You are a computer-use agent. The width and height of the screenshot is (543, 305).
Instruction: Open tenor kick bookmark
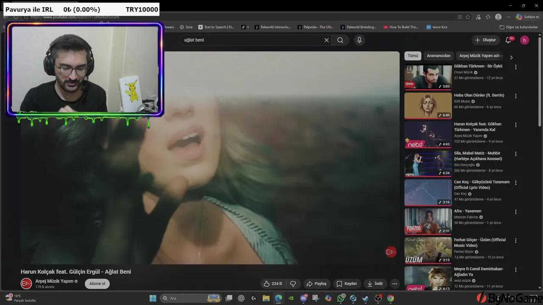click(437, 27)
